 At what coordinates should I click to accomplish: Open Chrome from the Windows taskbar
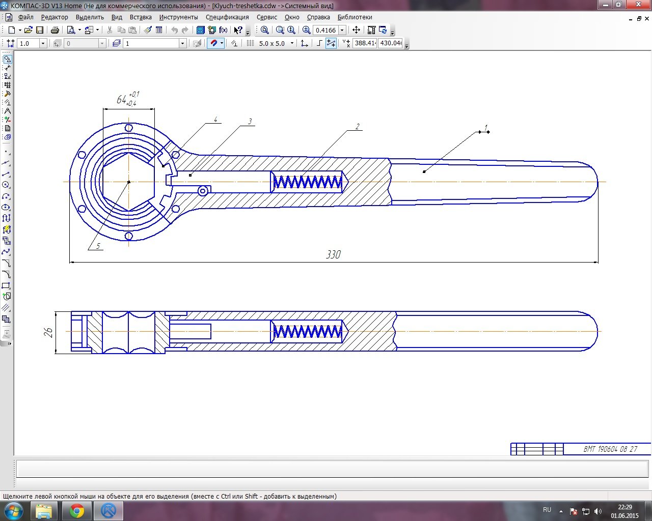pyautogui.click(x=77, y=510)
